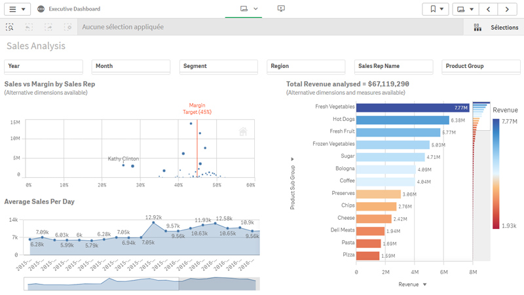Click the Preserves orange bar
The image size is (524, 295).
pos(379,194)
